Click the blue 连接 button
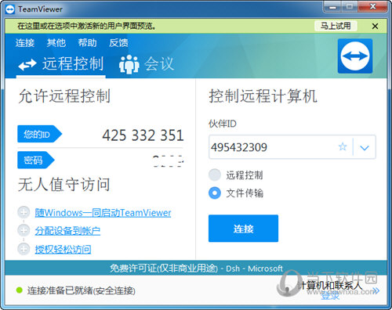 coord(243,229)
